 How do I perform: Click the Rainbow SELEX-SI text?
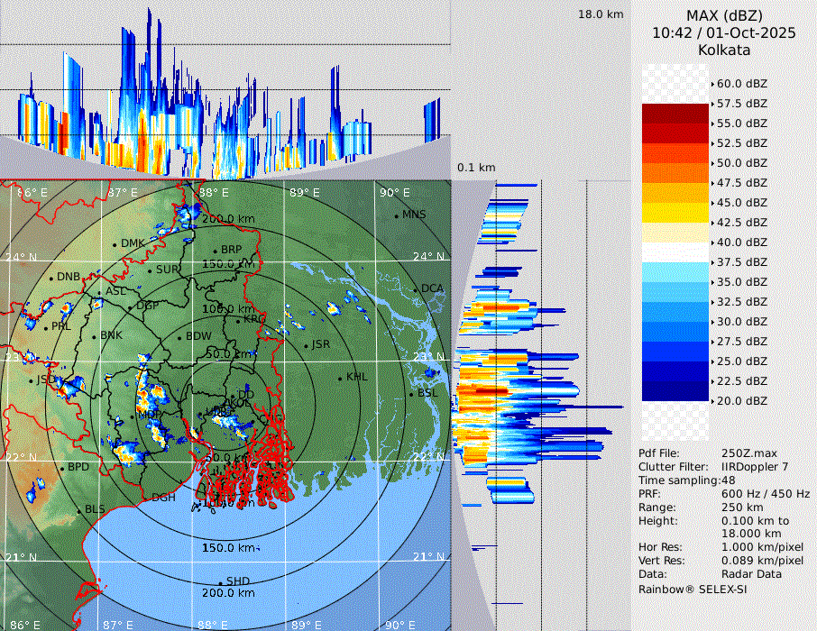[x=693, y=589]
